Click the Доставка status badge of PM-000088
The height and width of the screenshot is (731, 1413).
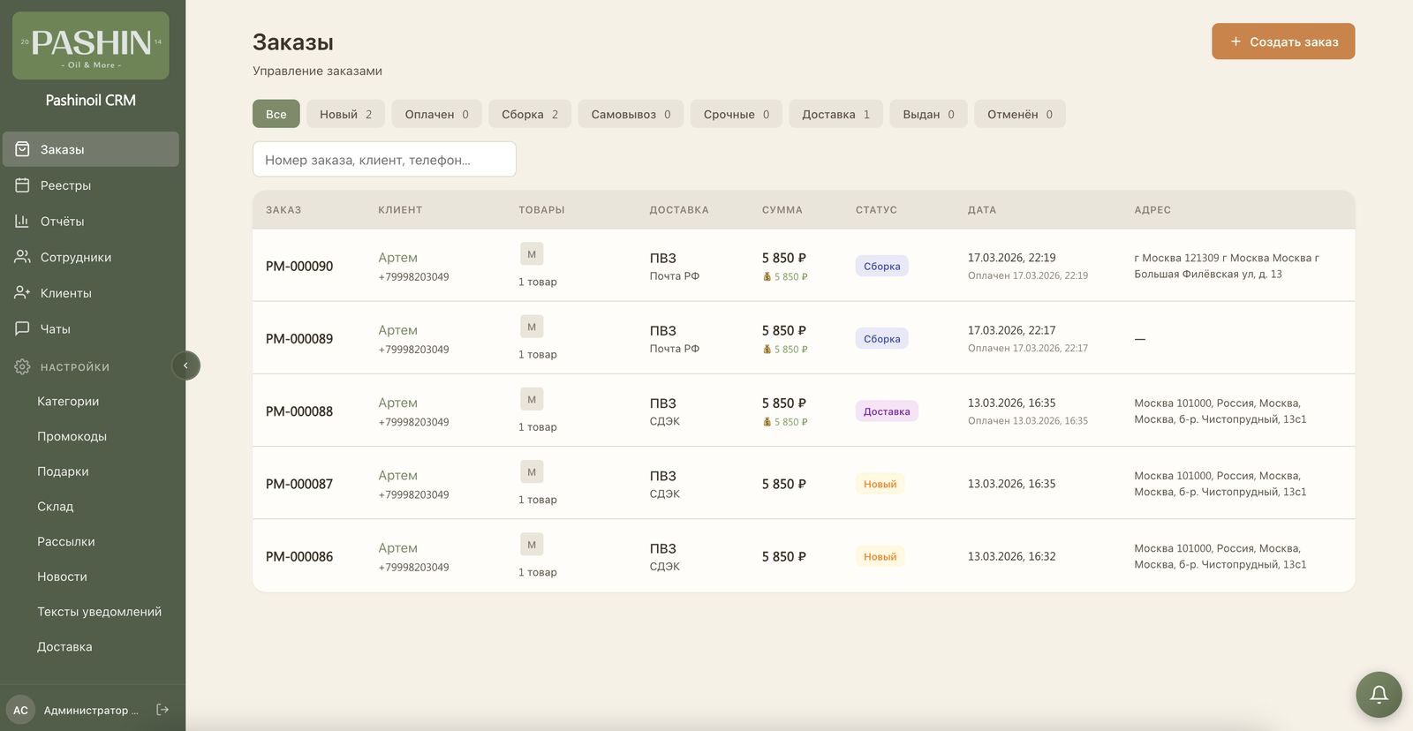click(887, 411)
